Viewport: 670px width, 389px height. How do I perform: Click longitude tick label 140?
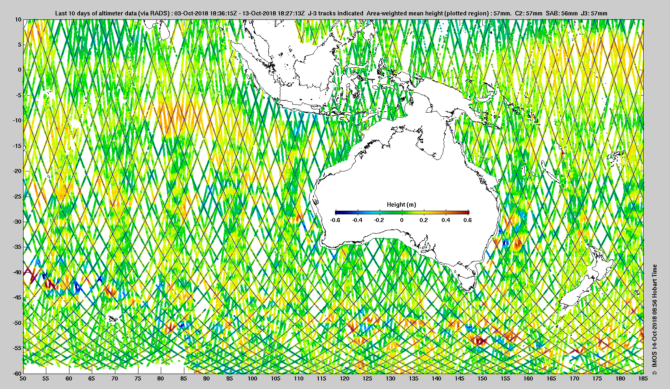click(437, 378)
